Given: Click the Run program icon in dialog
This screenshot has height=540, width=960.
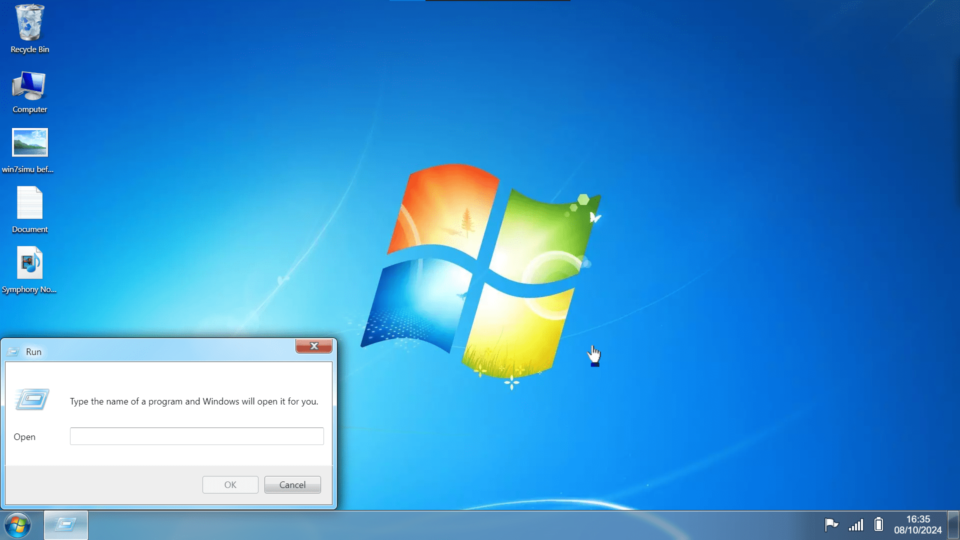Looking at the screenshot, I should [32, 399].
